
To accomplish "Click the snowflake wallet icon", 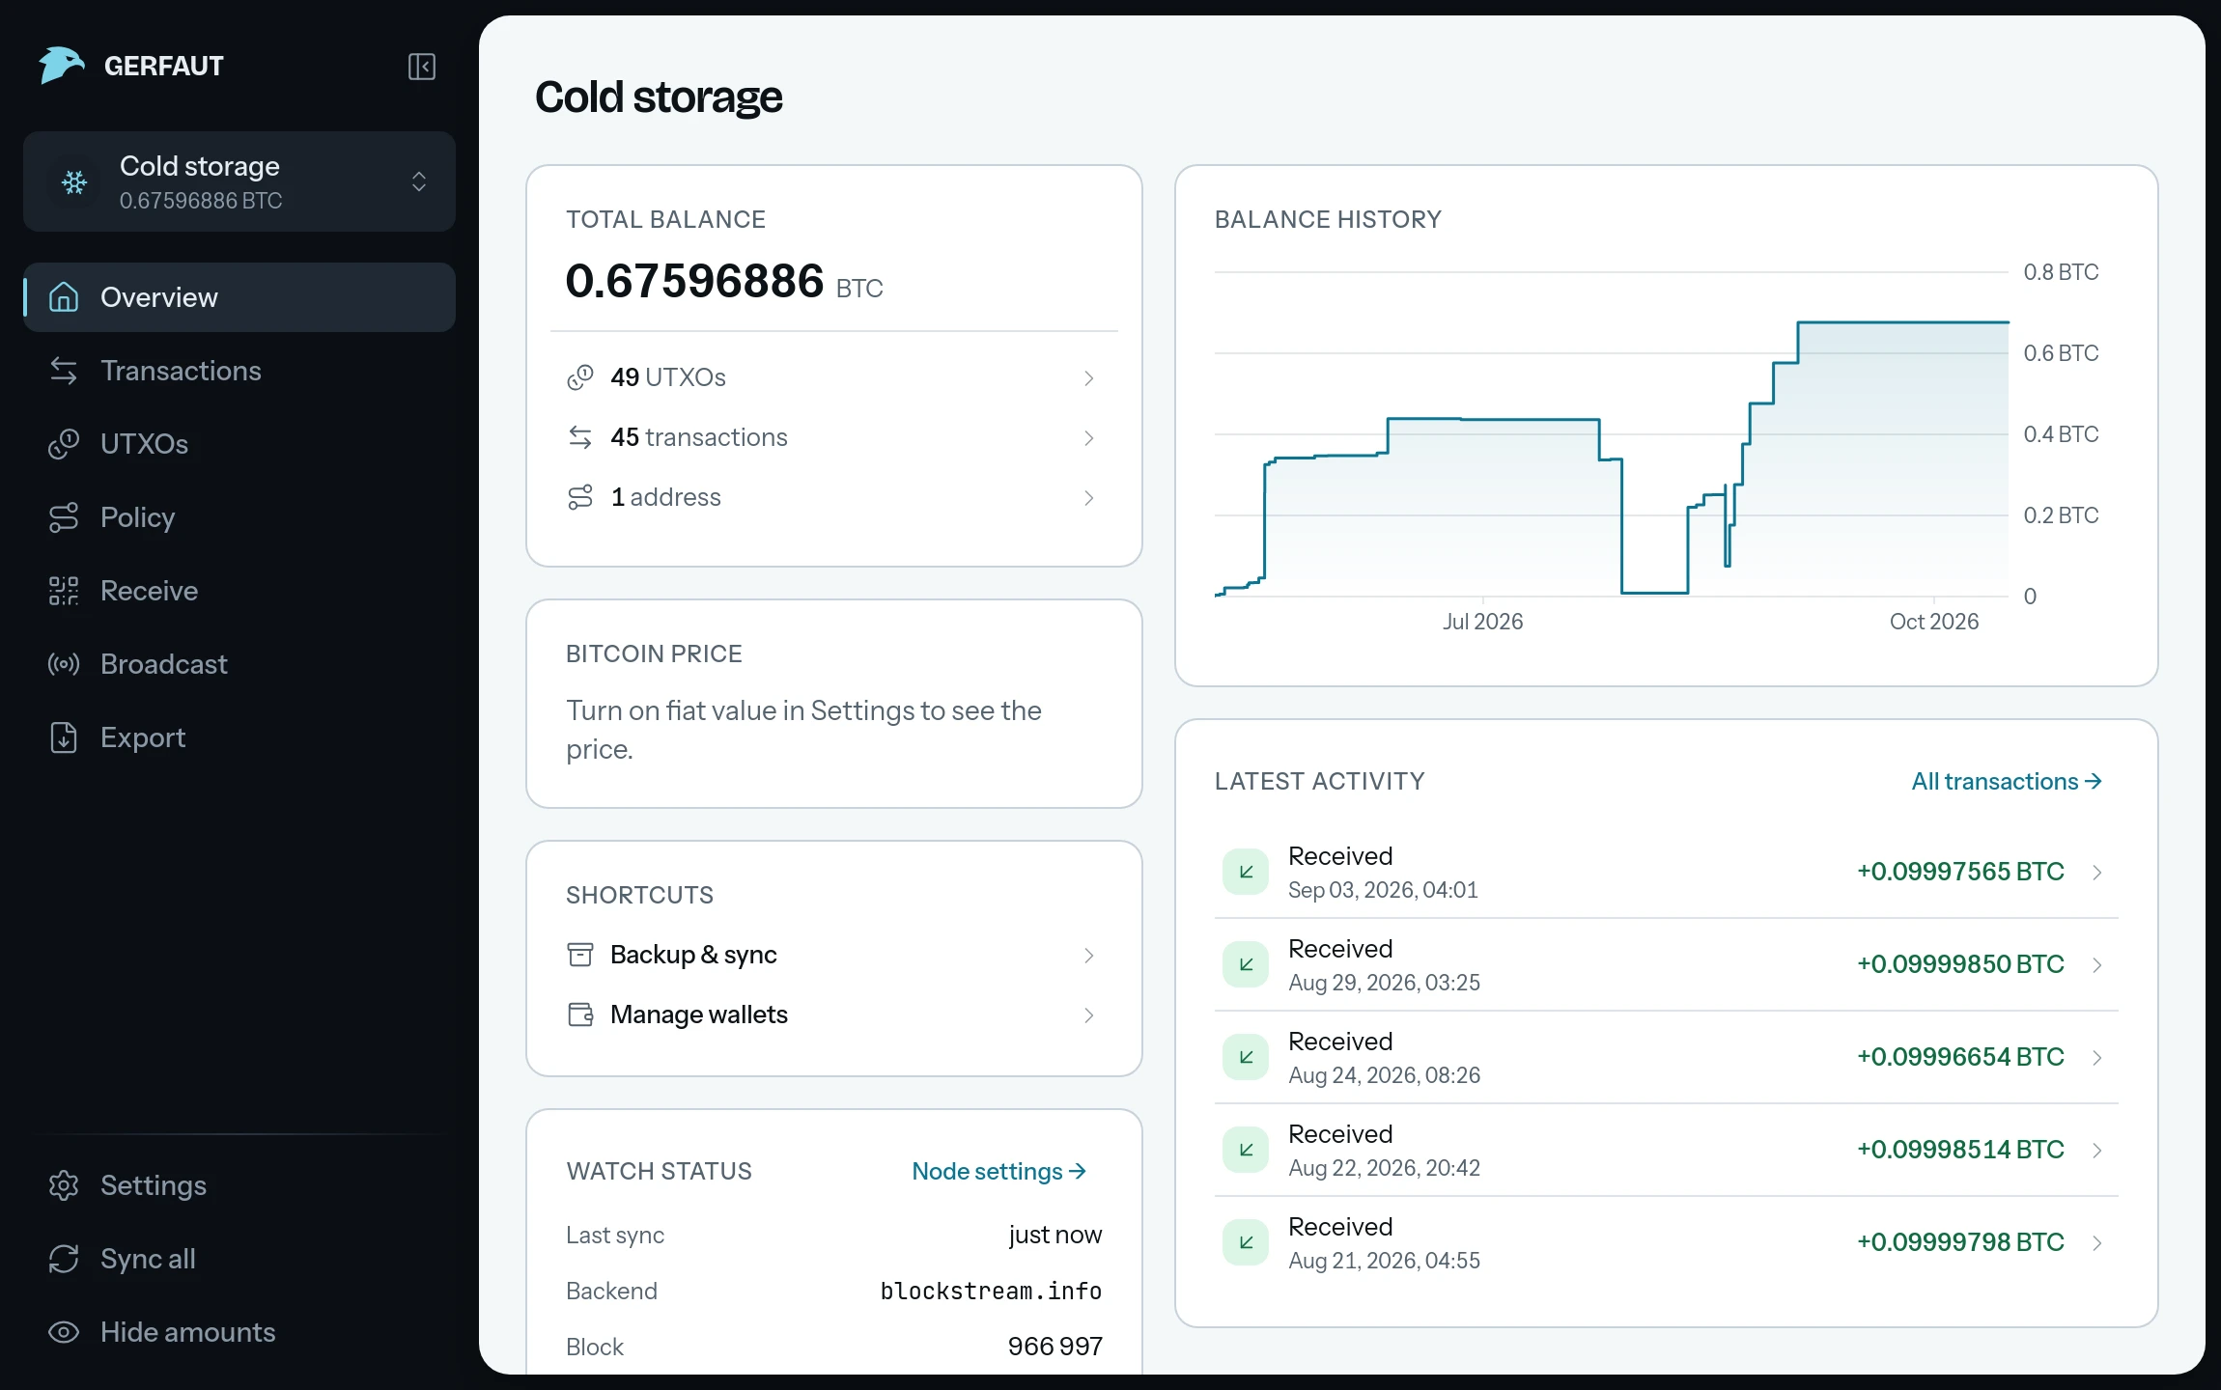I will coord(74,181).
